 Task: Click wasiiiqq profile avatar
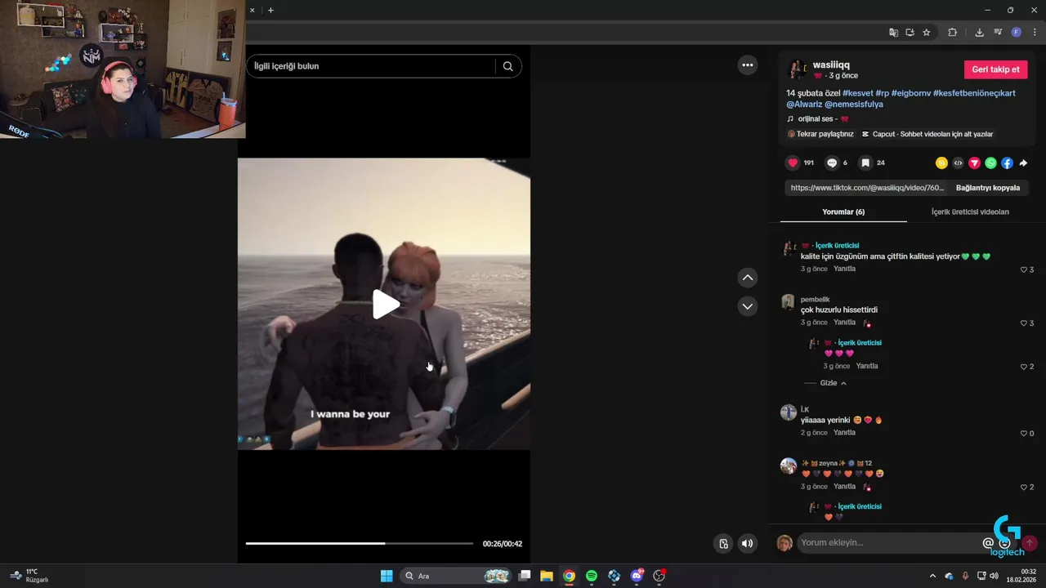(x=797, y=69)
